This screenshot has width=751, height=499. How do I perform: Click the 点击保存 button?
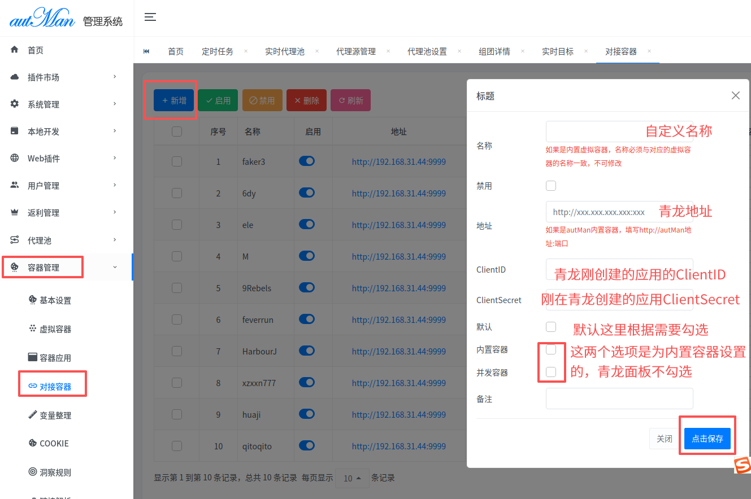click(707, 439)
